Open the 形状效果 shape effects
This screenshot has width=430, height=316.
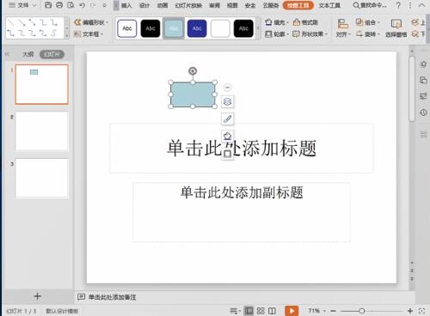[310, 34]
